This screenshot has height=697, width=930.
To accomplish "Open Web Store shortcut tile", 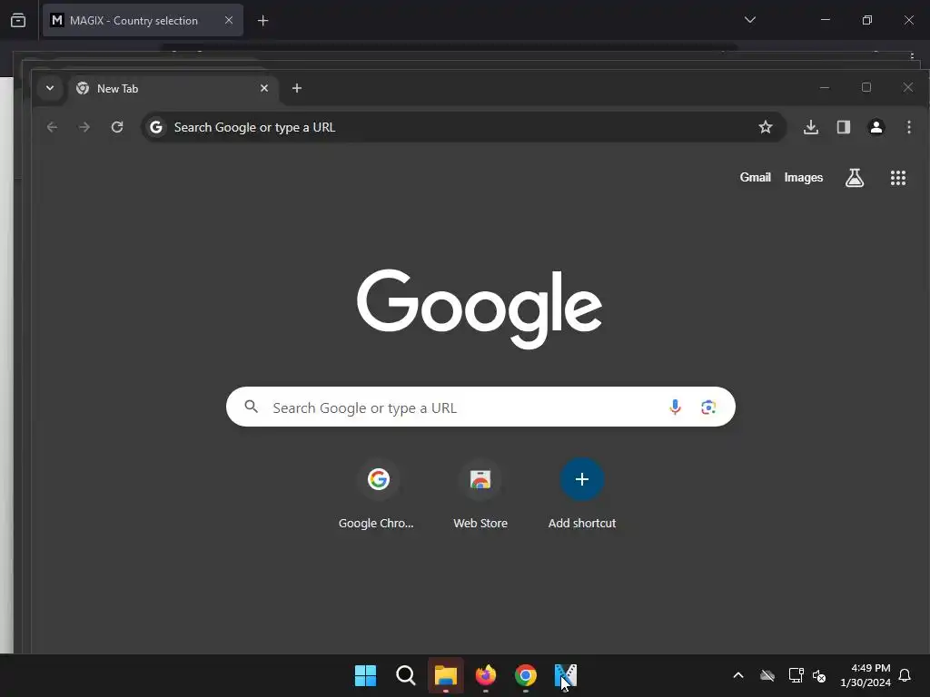I will coord(480,495).
